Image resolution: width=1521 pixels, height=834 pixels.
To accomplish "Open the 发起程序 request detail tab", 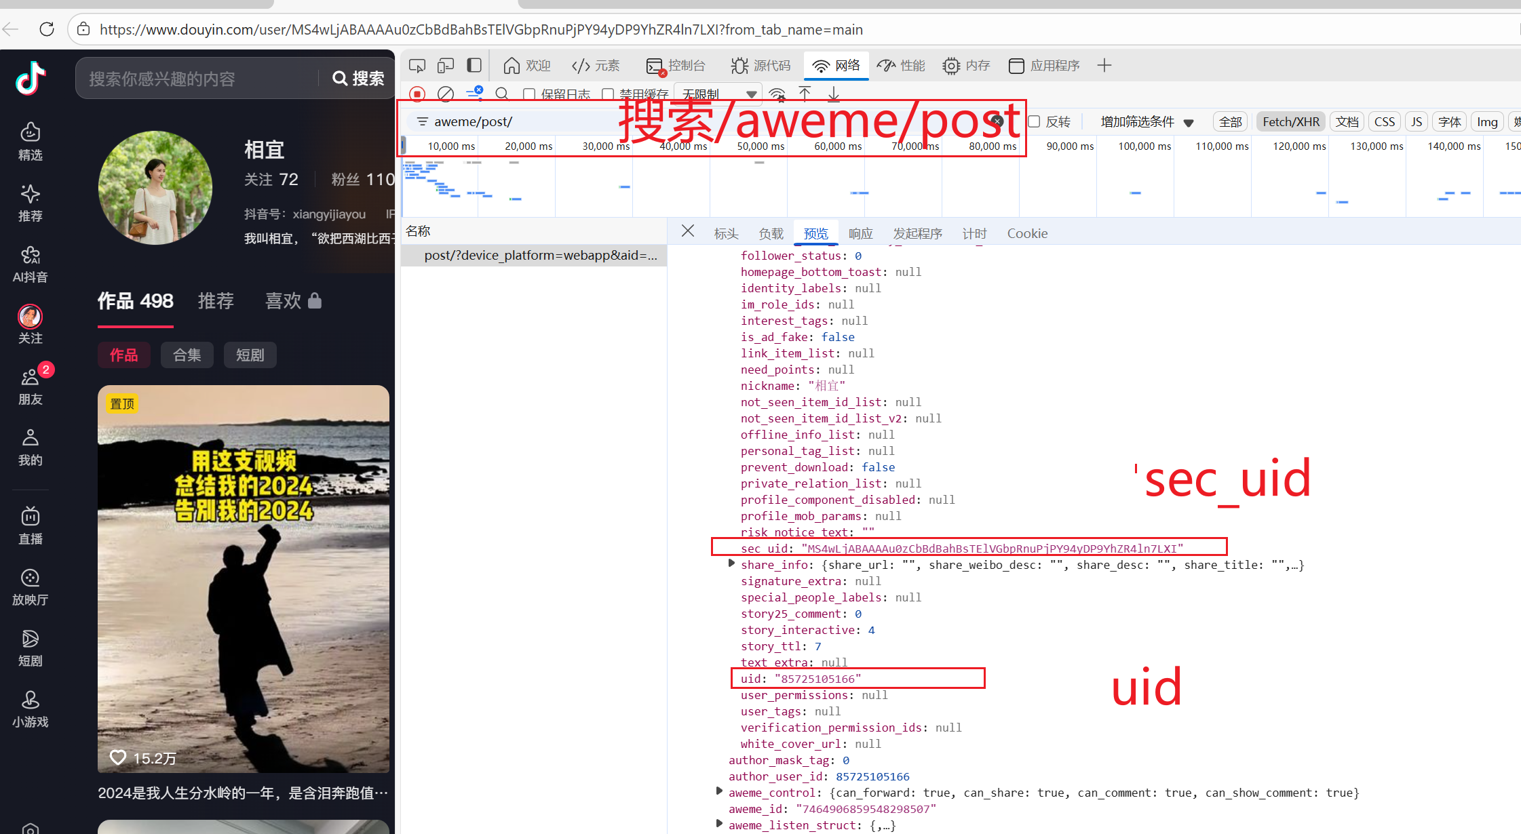I will tap(917, 233).
